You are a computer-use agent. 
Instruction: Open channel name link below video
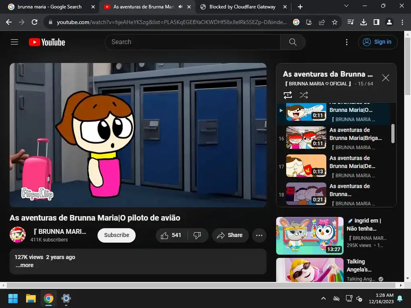point(60,231)
